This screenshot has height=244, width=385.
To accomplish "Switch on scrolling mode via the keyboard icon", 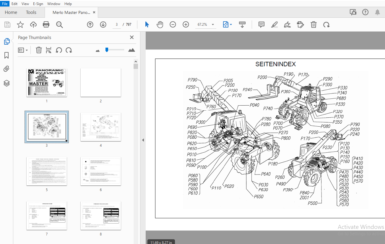I will click(242, 25).
